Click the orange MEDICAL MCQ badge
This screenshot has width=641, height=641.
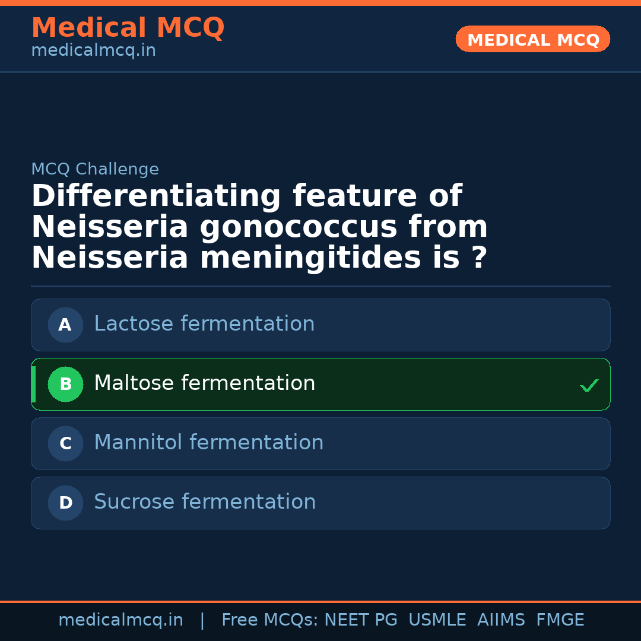click(533, 40)
